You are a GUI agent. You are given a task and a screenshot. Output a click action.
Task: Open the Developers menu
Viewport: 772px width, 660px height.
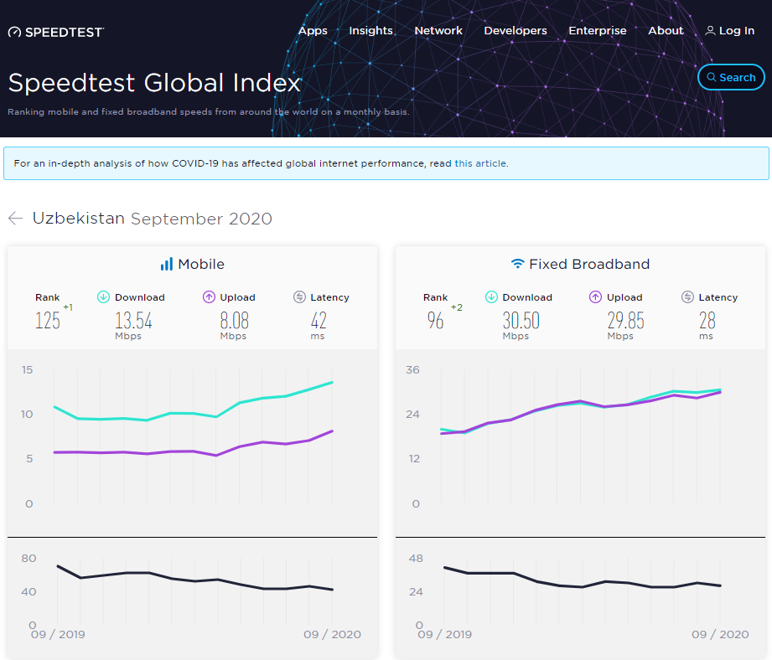pos(516,30)
